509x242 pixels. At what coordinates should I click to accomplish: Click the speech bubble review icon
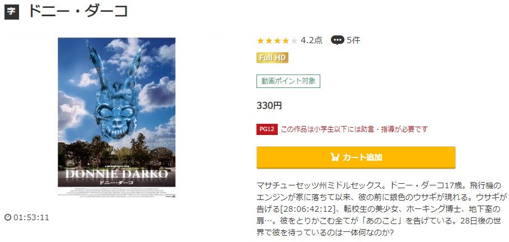[337, 40]
